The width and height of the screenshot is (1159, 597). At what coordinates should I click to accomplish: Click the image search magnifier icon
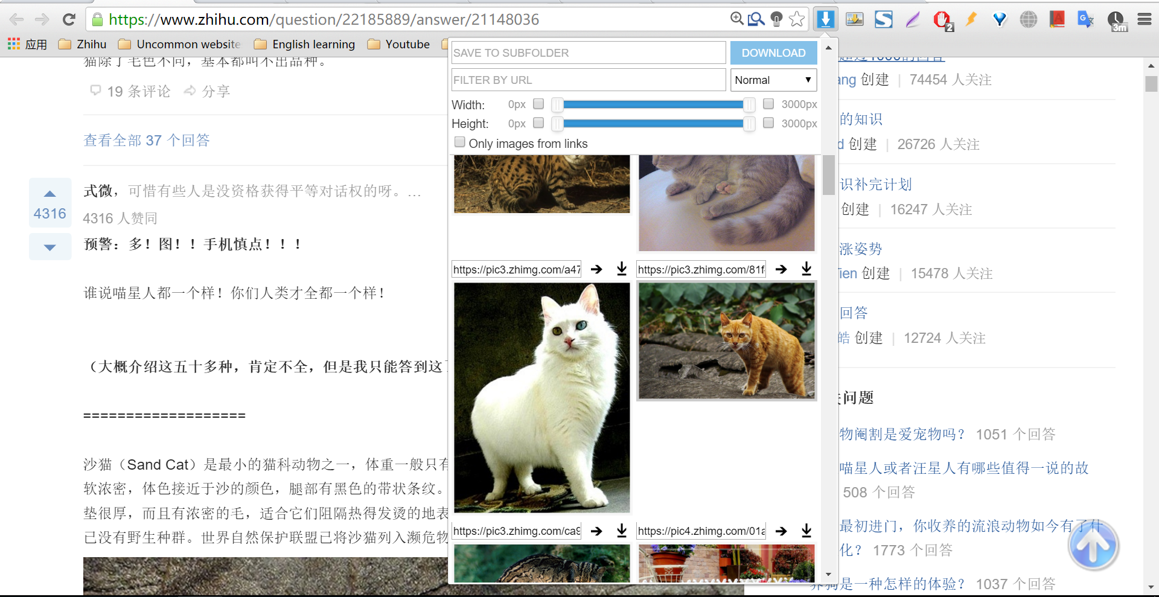click(x=756, y=19)
